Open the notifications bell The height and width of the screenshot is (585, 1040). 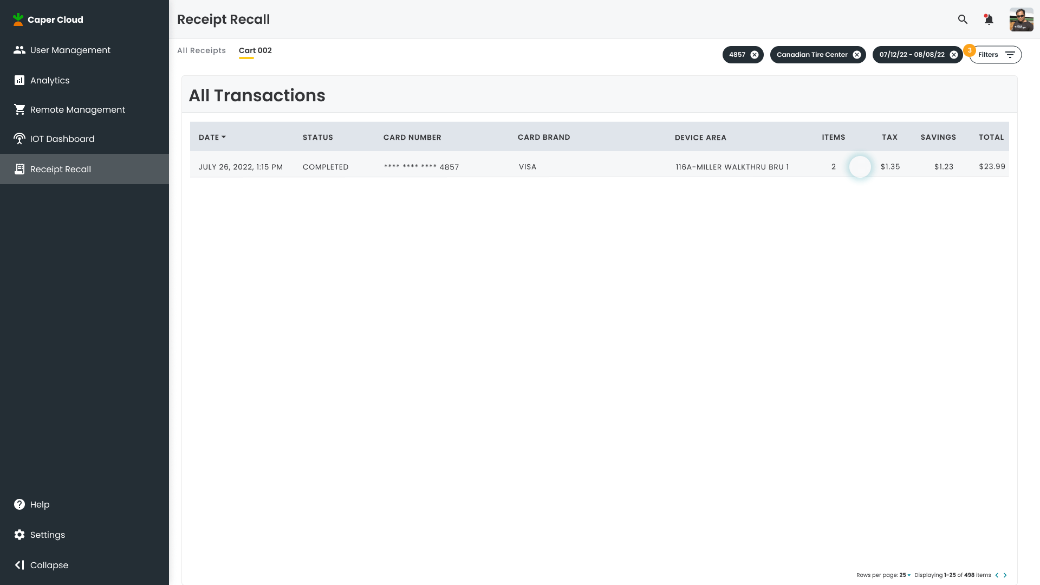[989, 19]
